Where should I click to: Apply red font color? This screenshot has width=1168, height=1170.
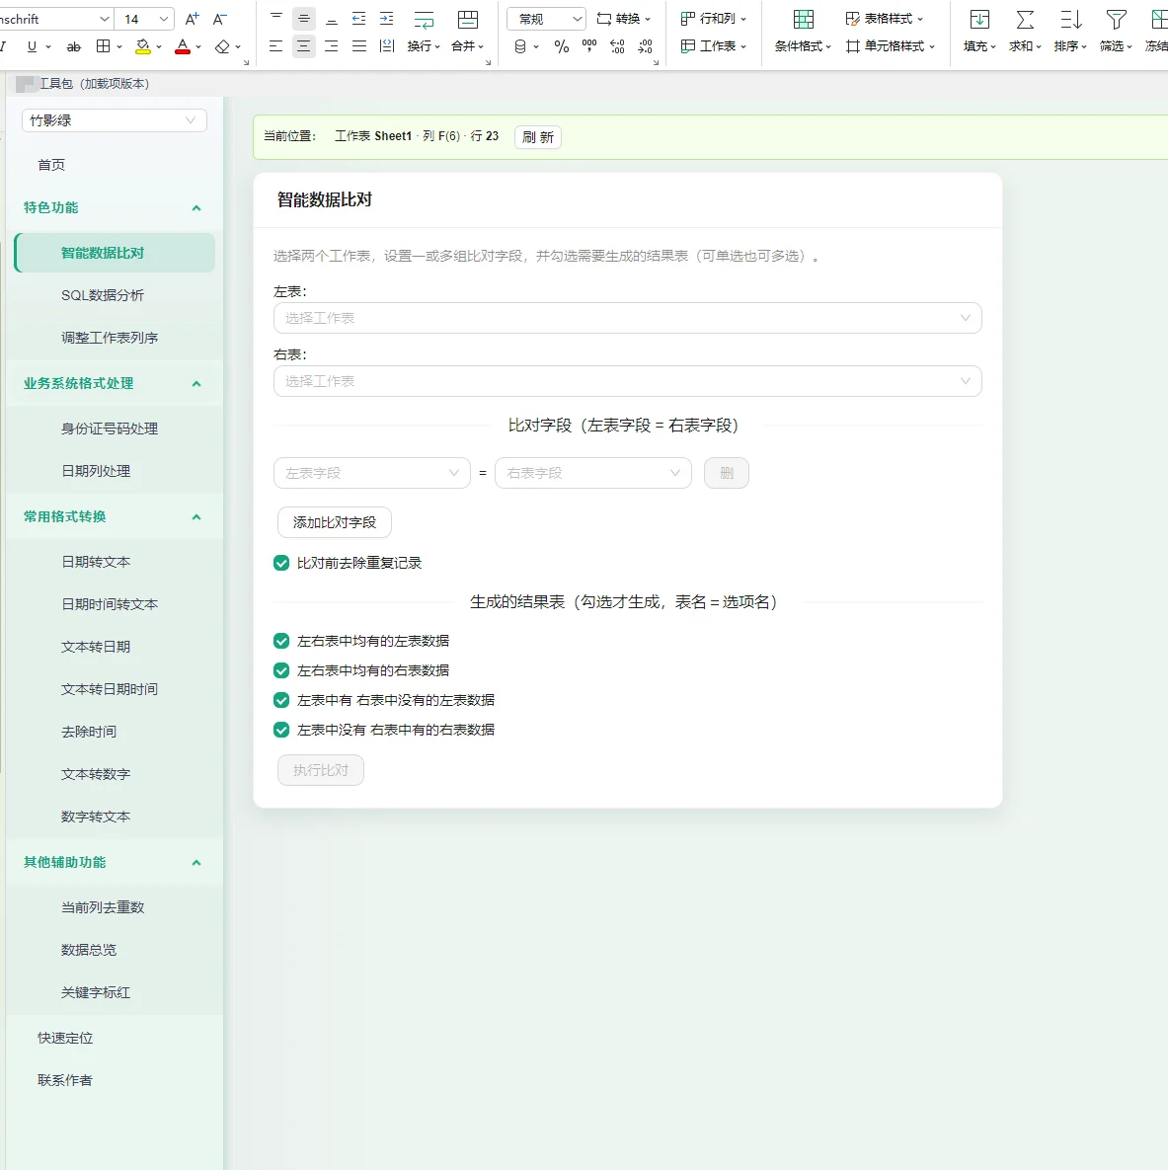182,46
